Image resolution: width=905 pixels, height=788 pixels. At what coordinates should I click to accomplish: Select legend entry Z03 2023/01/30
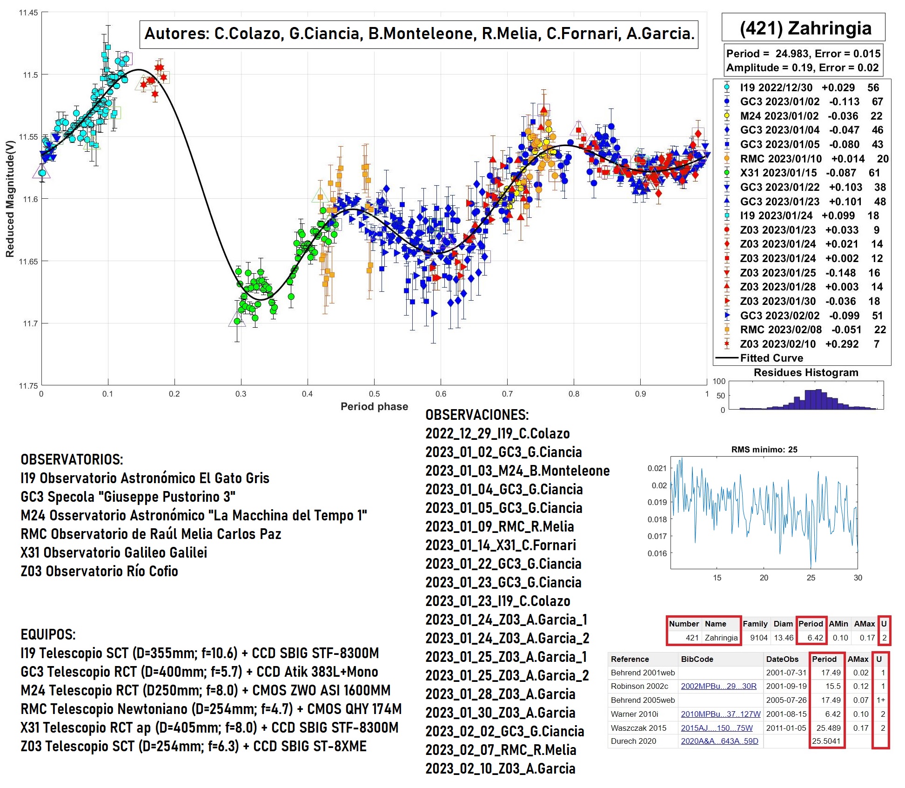[x=802, y=301]
